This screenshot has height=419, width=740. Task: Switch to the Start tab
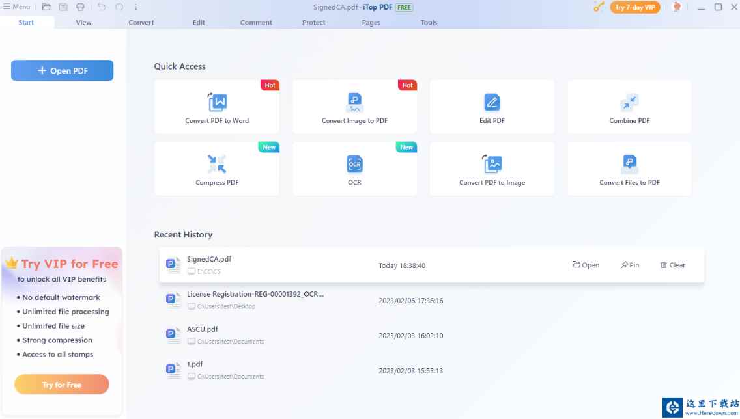(x=27, y=23)
